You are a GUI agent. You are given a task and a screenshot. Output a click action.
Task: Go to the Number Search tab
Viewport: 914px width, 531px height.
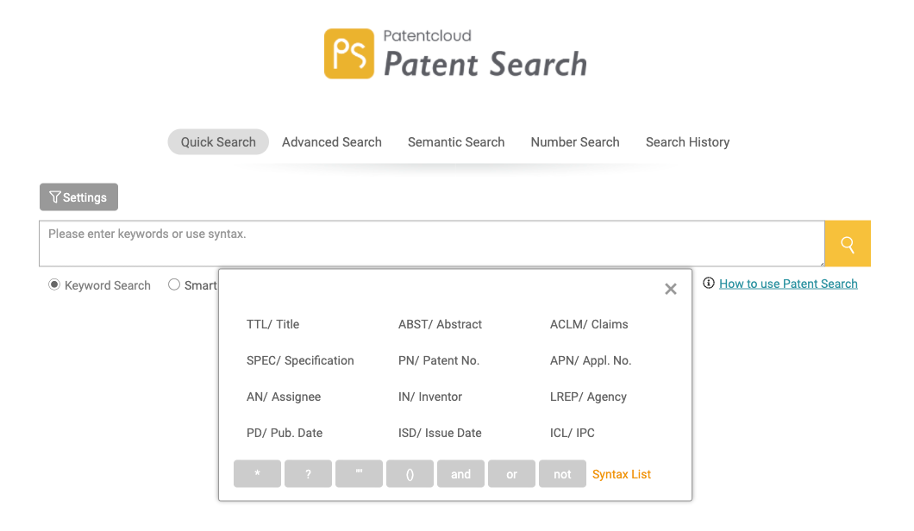click(574, 142)
